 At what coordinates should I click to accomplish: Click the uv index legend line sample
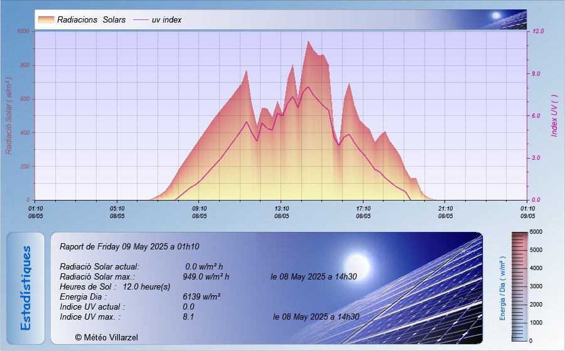(x=141, y=20)
